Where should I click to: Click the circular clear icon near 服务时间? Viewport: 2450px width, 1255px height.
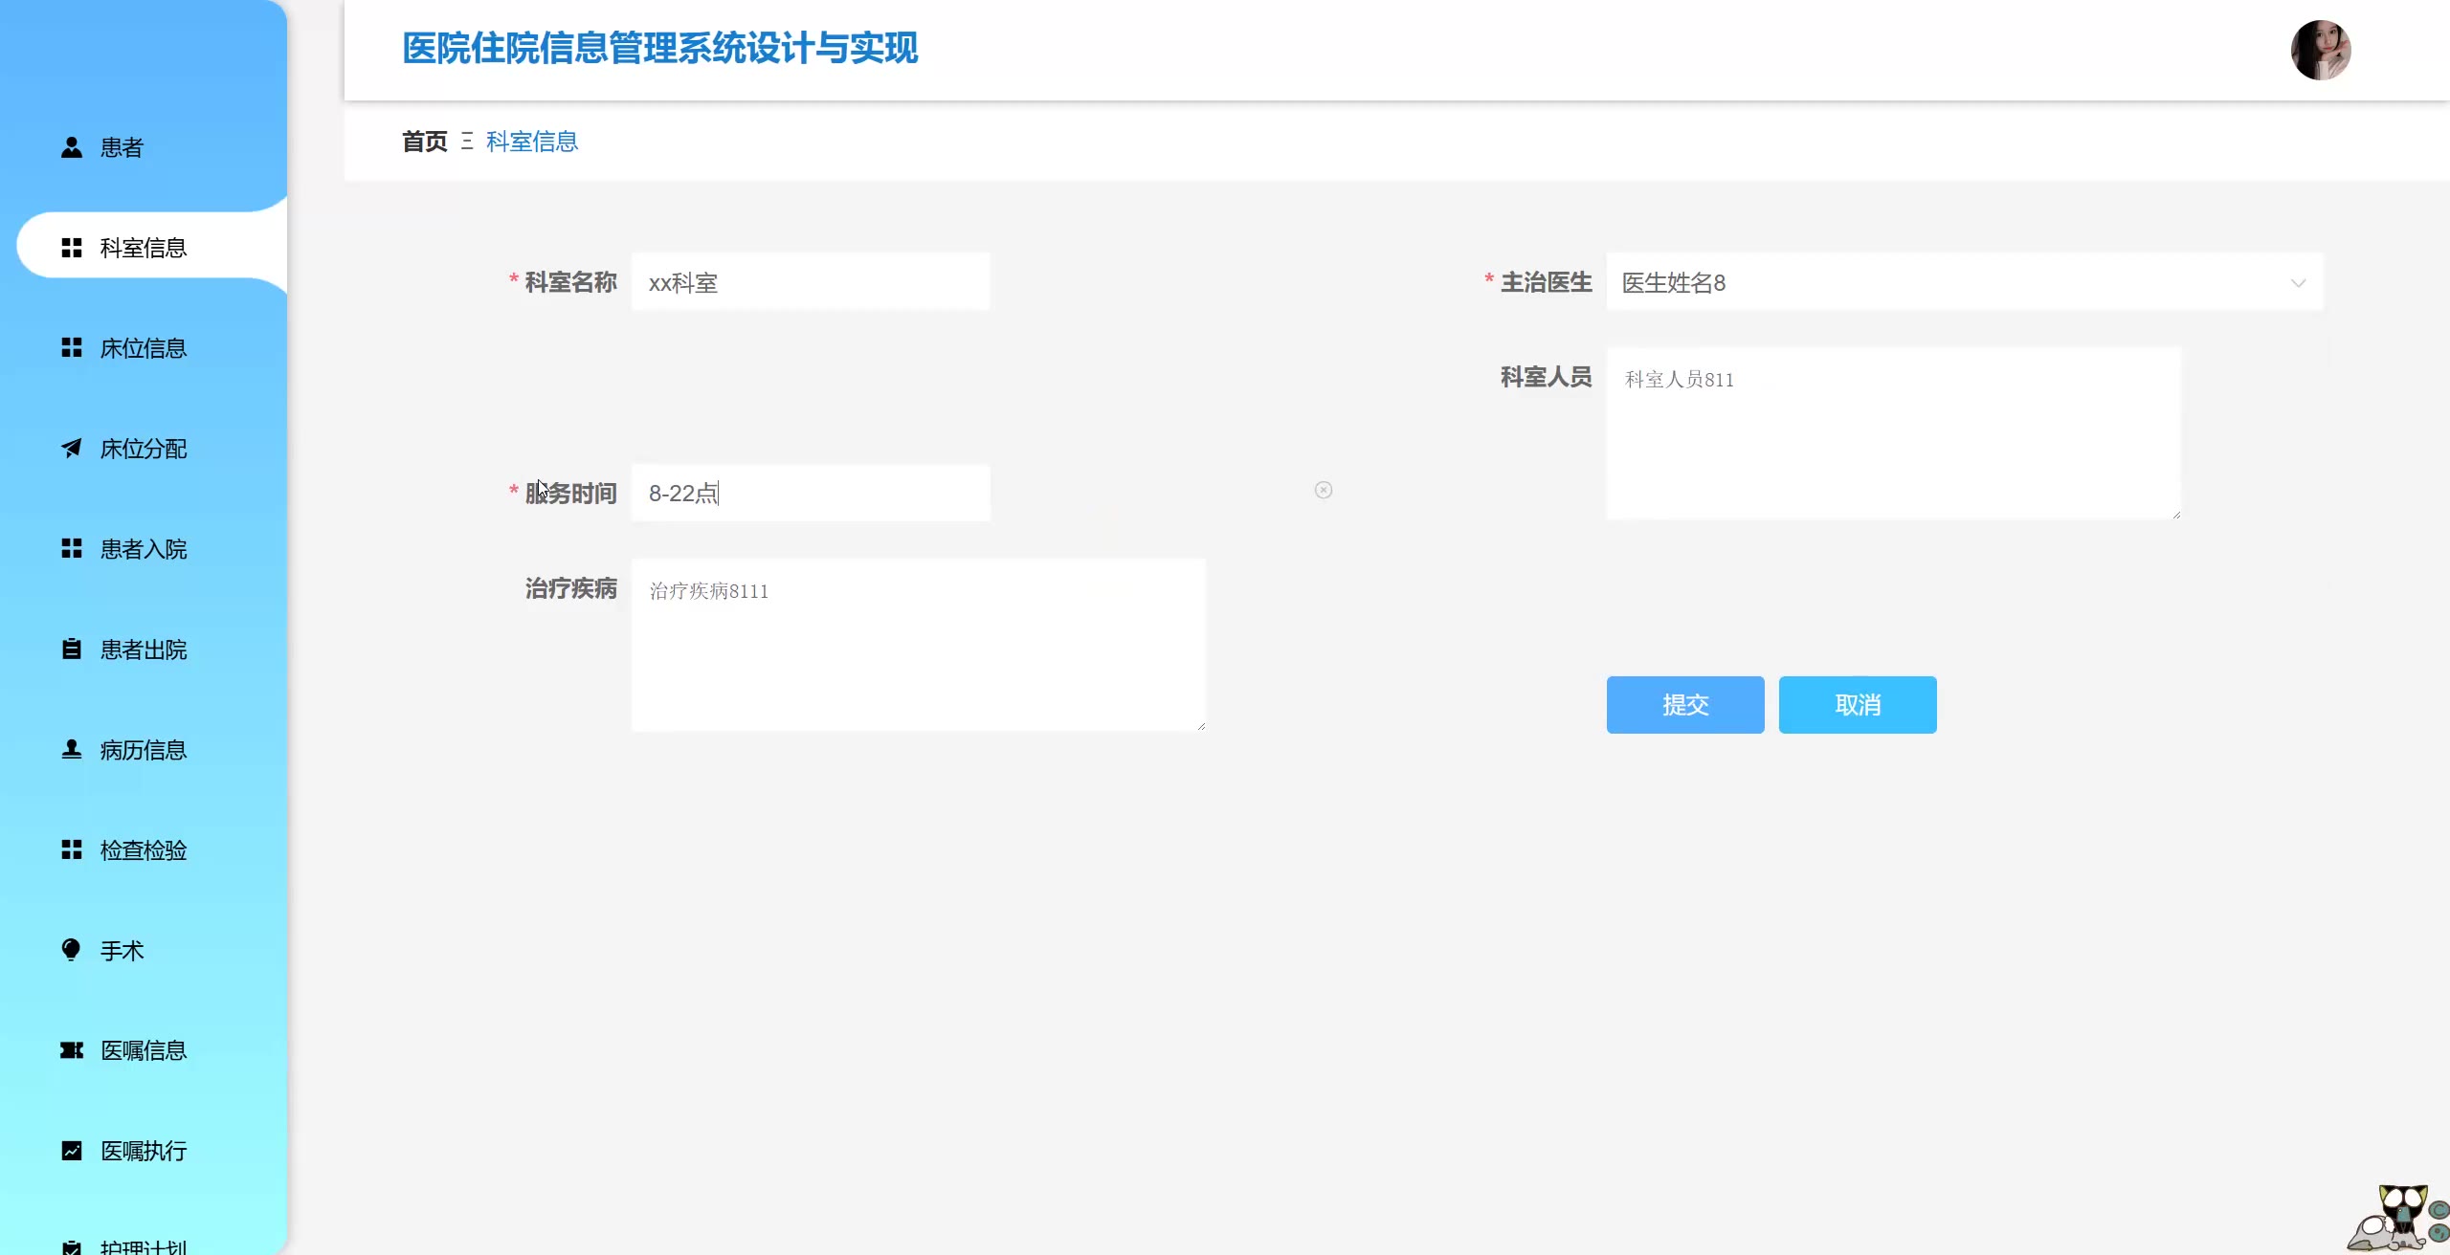pos(1324,490)
